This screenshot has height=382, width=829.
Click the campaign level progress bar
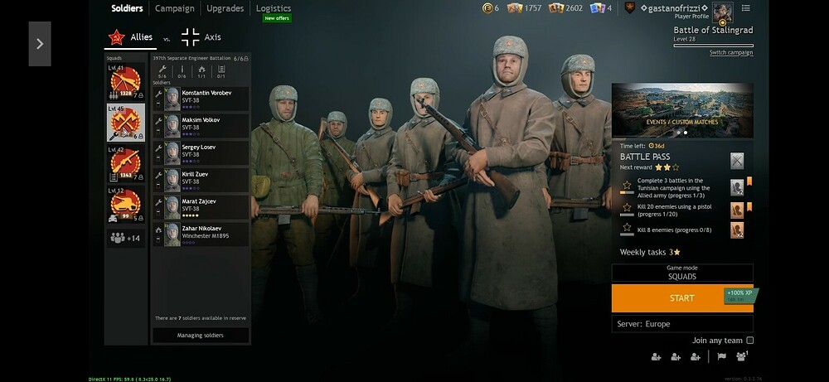[x=713, y=46]
